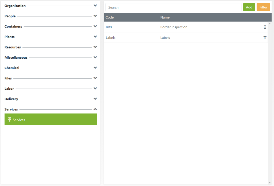
Task: Click the Services lightbulb icon in sidebar
Action: point(9,119)
